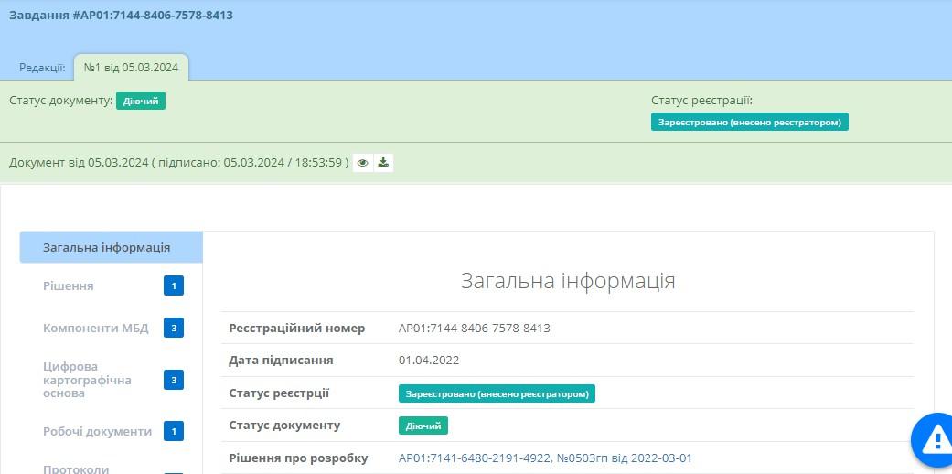Switch to edition tab №1 від 05.03.2024

[x=131, y=67]
